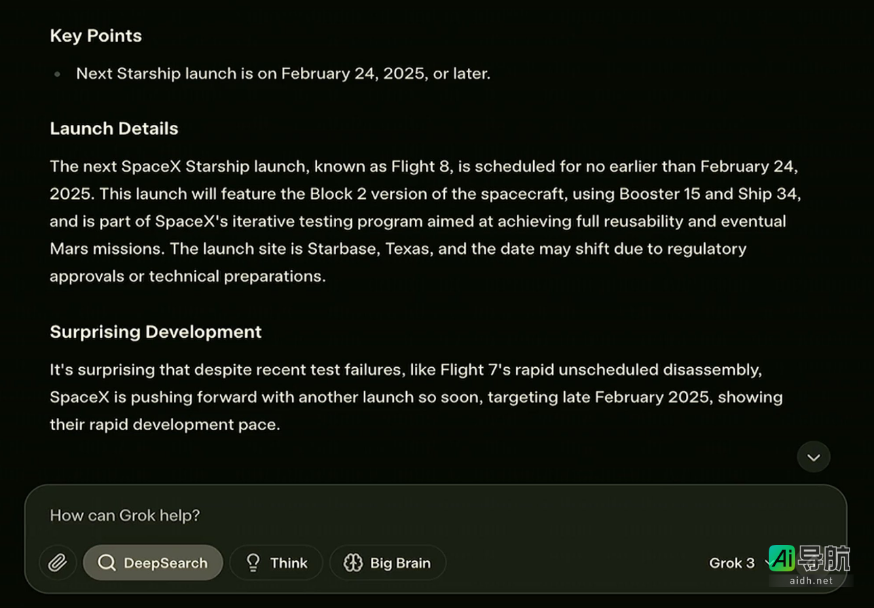Image resolution: width=874 pixels, height=608 pixels.
Task: Click the bullet about February 24, 2025 launch
Action: [283, 73]
